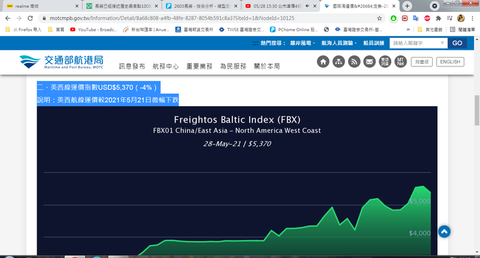
Task: Click the red ABP adblock extension icon
Action: pos(427,19)
